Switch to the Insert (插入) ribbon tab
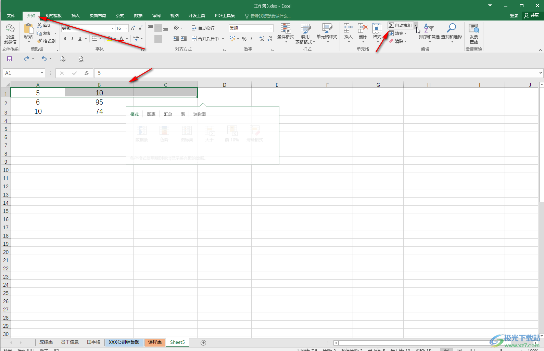 click(x=75, y=16)
